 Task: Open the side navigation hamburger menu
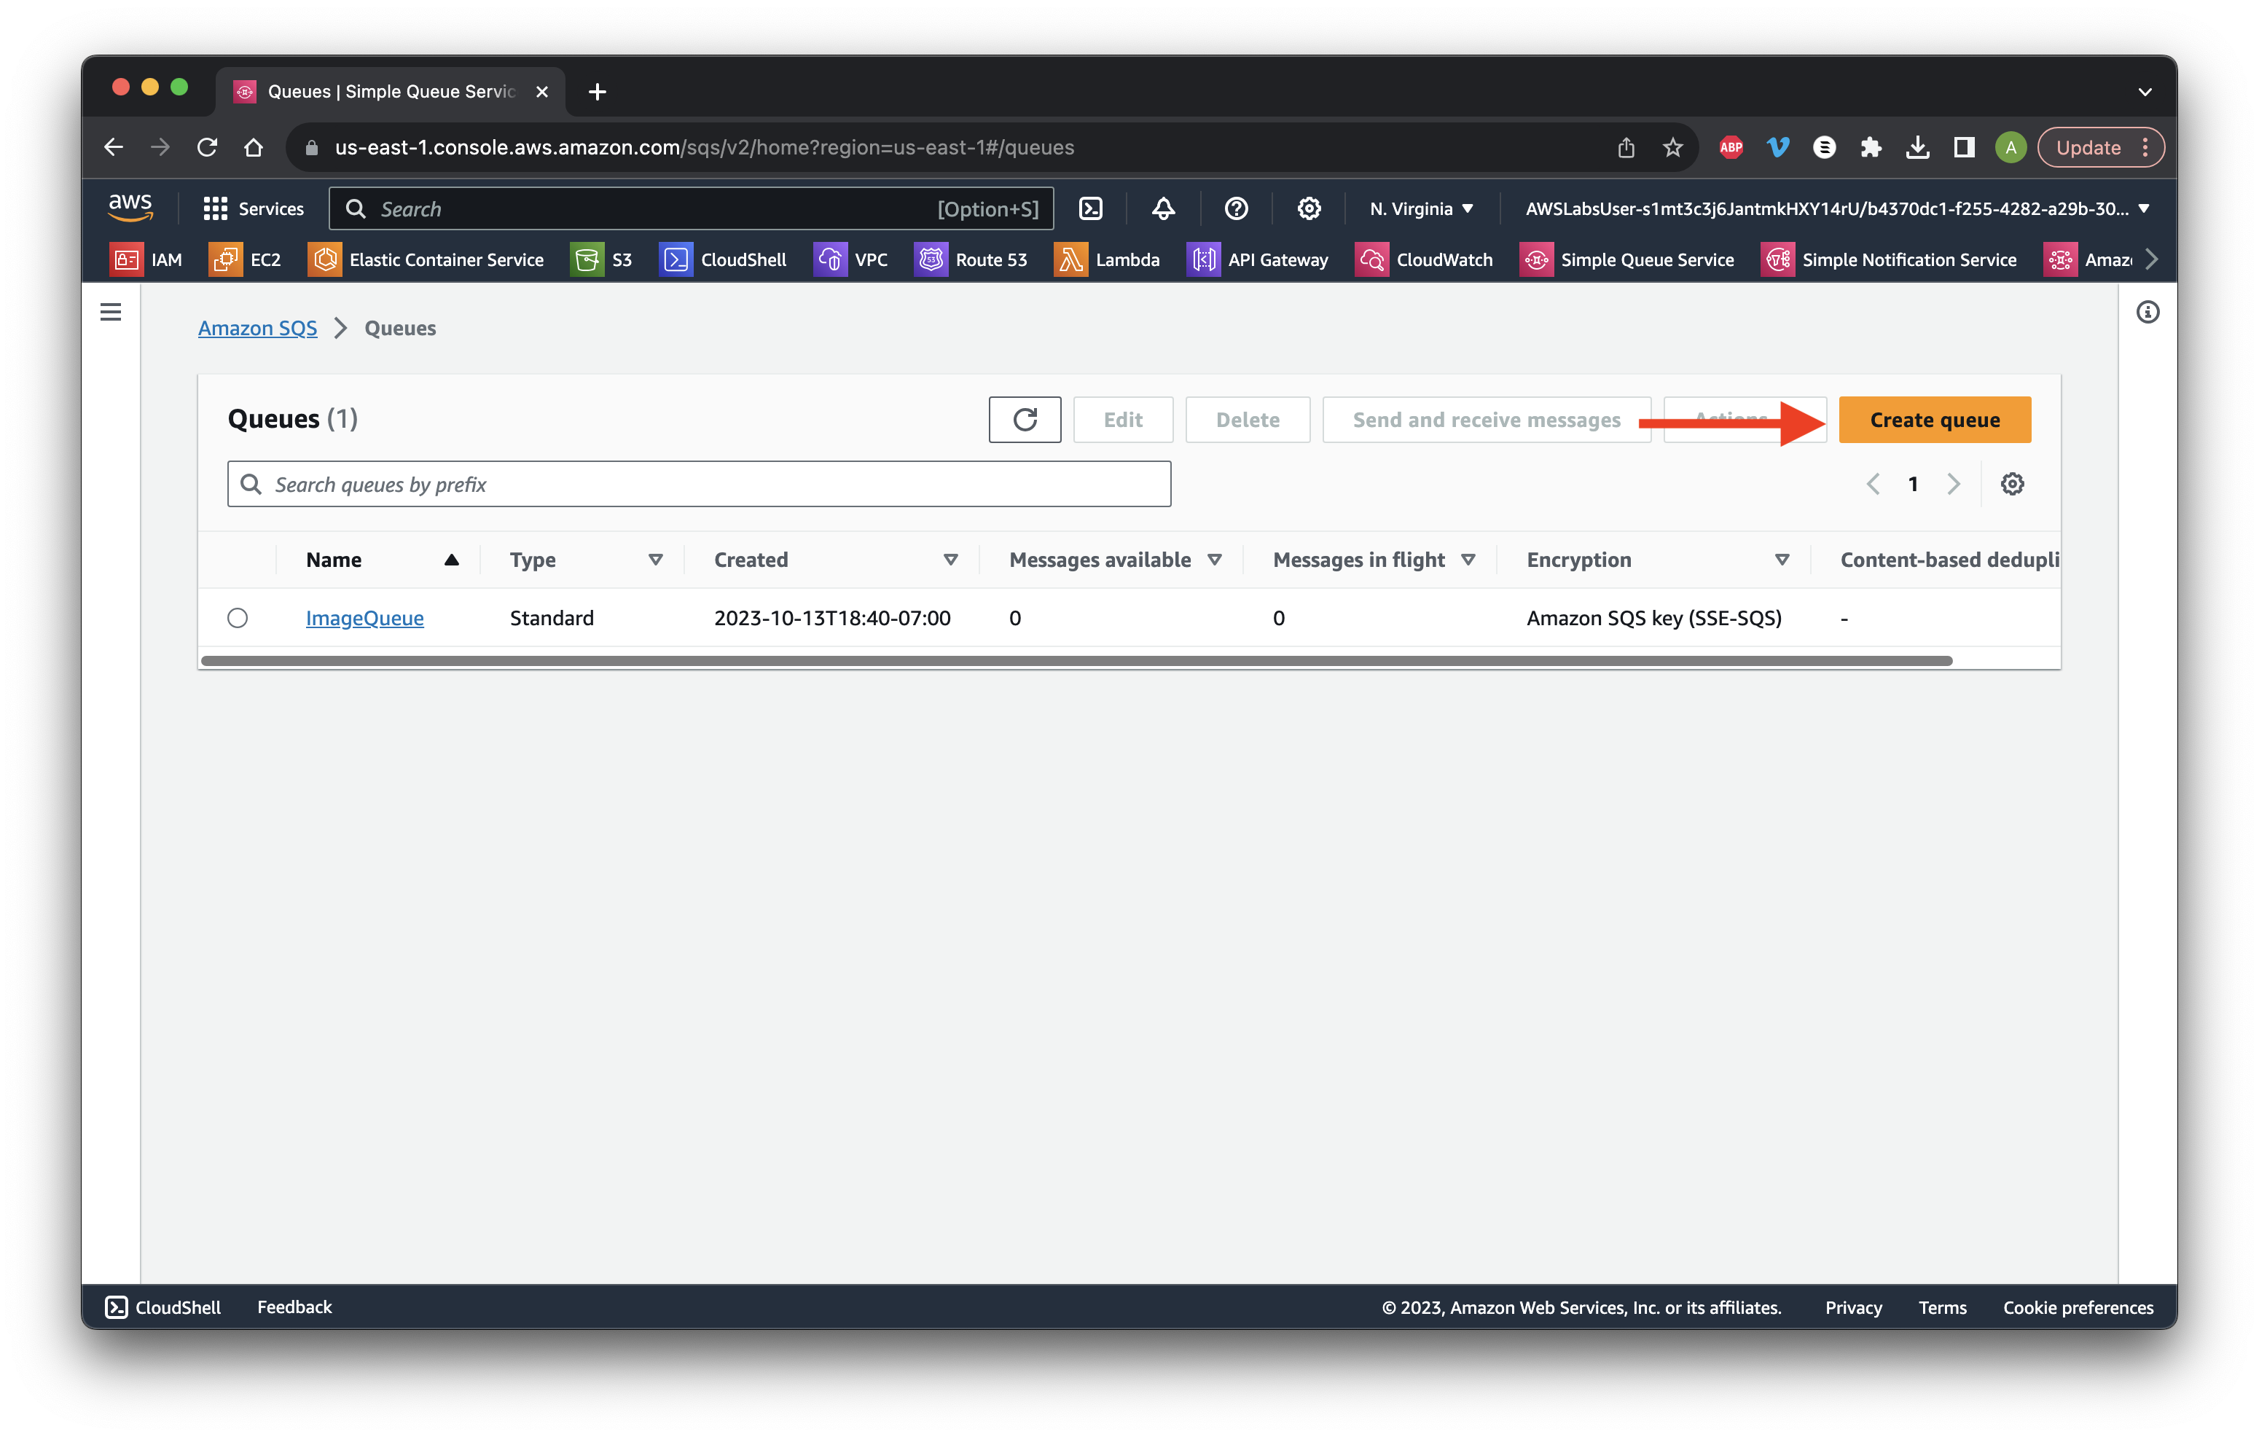(111, 311)
